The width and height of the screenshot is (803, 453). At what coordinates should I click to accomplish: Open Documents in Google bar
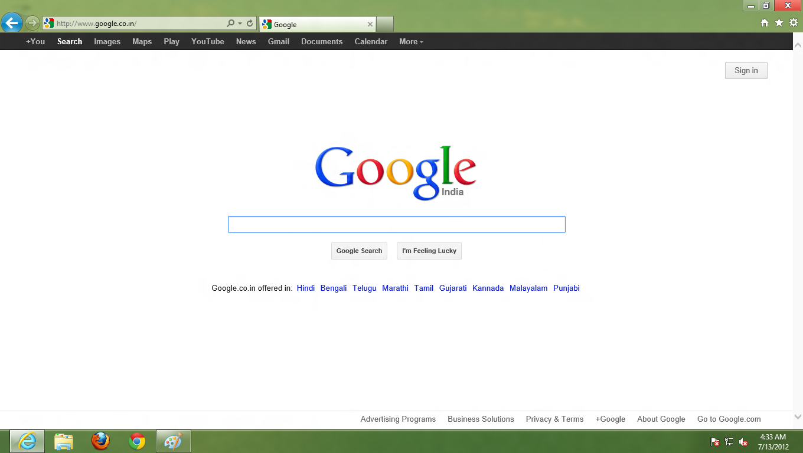pos(322,41)
